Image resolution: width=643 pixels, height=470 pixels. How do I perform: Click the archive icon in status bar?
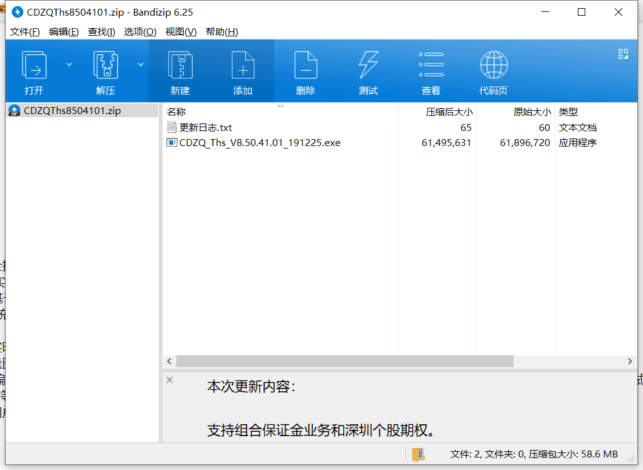(418, 454)
